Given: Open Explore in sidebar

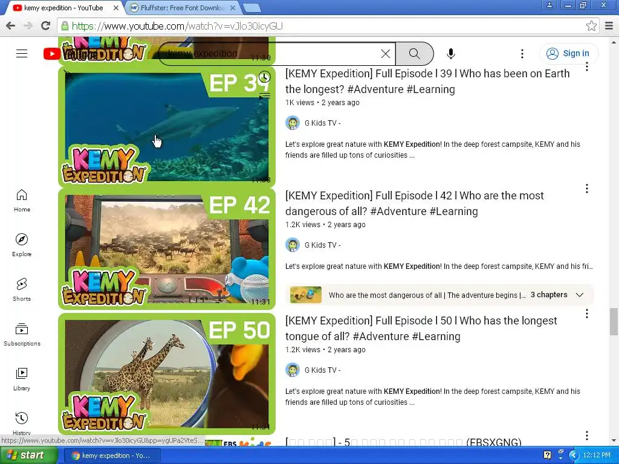Looking at the screenshot, I should pos(22,245).
